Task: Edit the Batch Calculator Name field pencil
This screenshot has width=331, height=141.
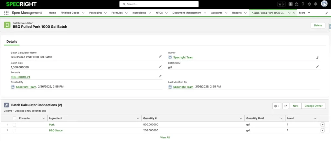Action: 160,56
